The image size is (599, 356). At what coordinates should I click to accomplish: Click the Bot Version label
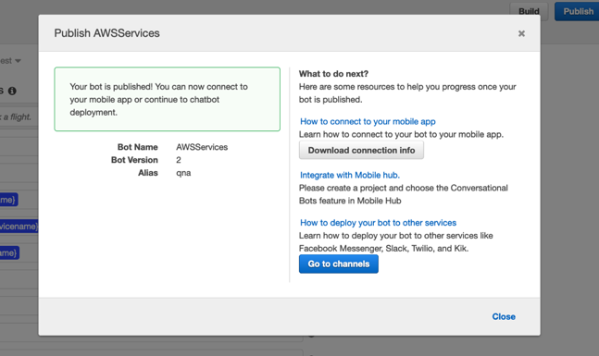pos(134,160)
